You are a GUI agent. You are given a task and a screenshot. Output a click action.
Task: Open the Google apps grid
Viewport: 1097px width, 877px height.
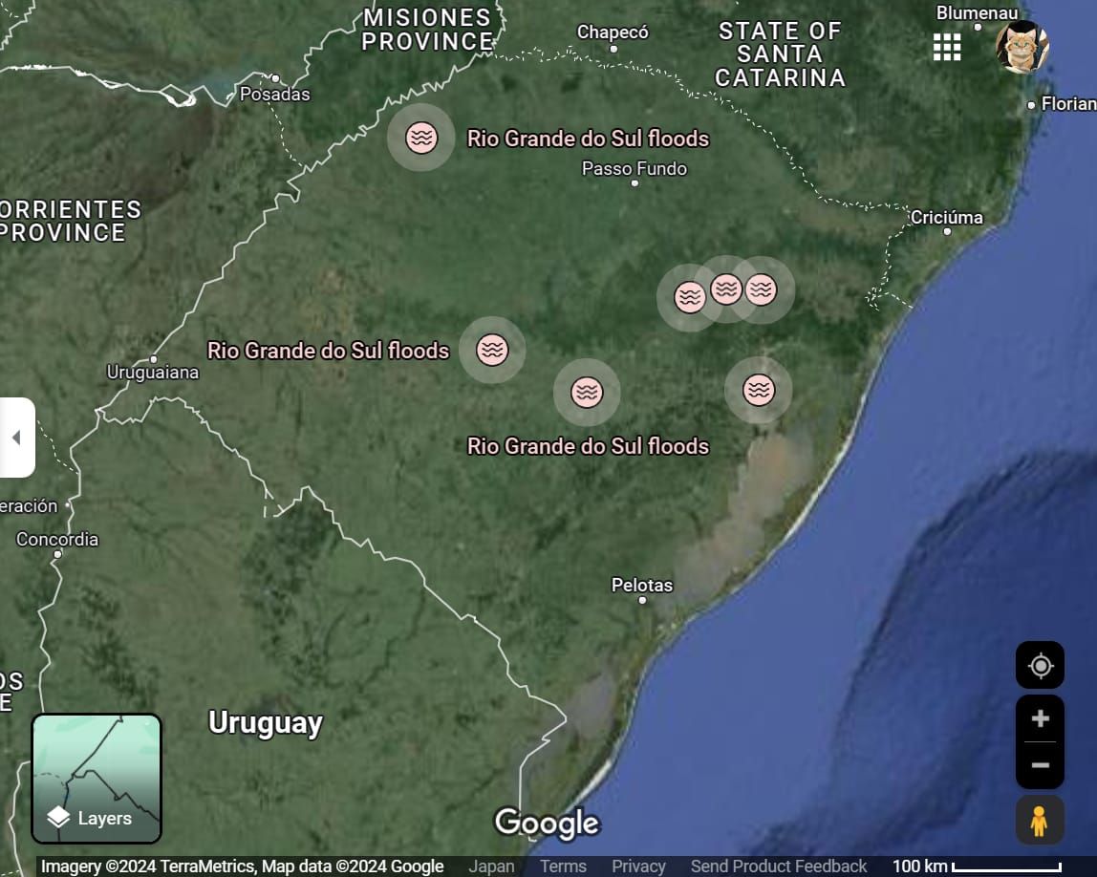(946, 47)
